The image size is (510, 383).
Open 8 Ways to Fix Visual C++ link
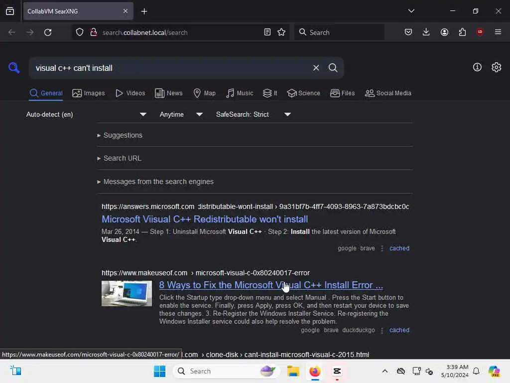(271, 285)
